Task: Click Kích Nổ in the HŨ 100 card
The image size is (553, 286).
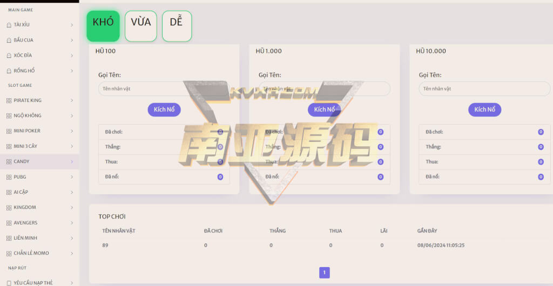Action: pos(164,110)
